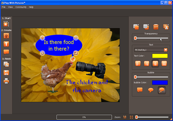The height and width of the screenshot is (121, 173).
Task: Open the MS Shell Dlg 2 font dropdown
Action: (x=166, y=50)
